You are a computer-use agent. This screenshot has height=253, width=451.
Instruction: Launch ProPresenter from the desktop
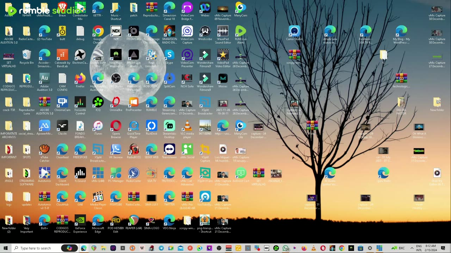click(x=134, y=104)
